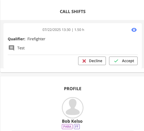Click the Bob Kelso name
Screen dimensions: 144x131
pos(72,121)
